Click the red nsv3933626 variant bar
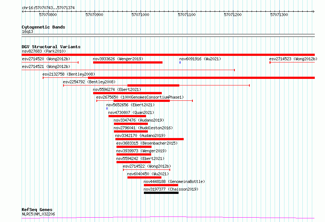Viewport: 325px width, 222px height. [128, 62]
